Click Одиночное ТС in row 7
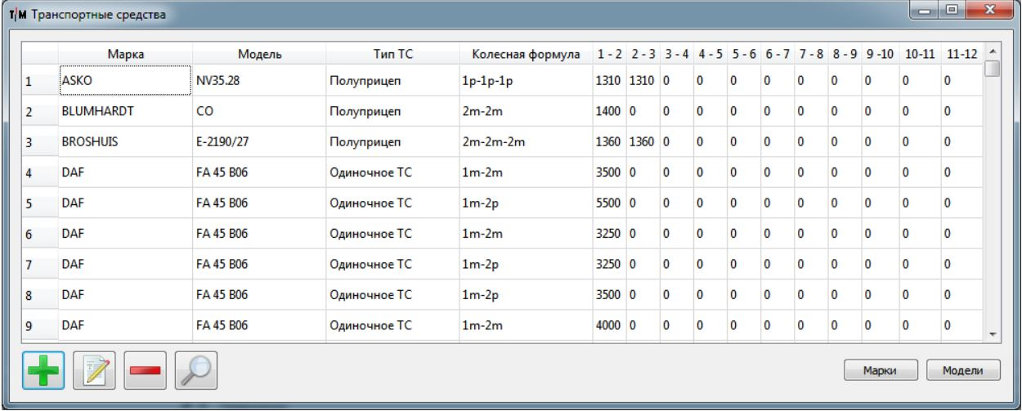Image resolution: width=1022 pixels, height=411 pixels. (392, 265)
